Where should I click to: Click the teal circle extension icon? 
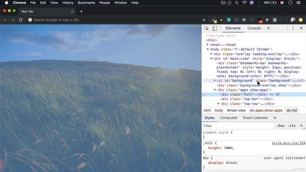point(229,20)
